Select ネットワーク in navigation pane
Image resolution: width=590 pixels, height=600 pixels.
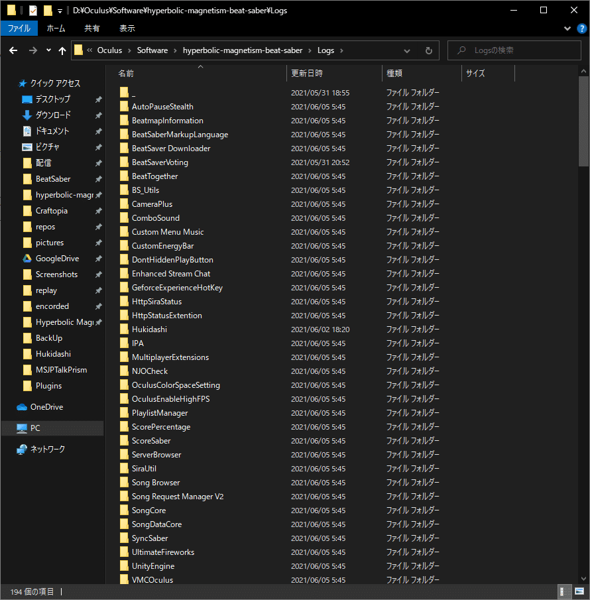pos(48,450)
